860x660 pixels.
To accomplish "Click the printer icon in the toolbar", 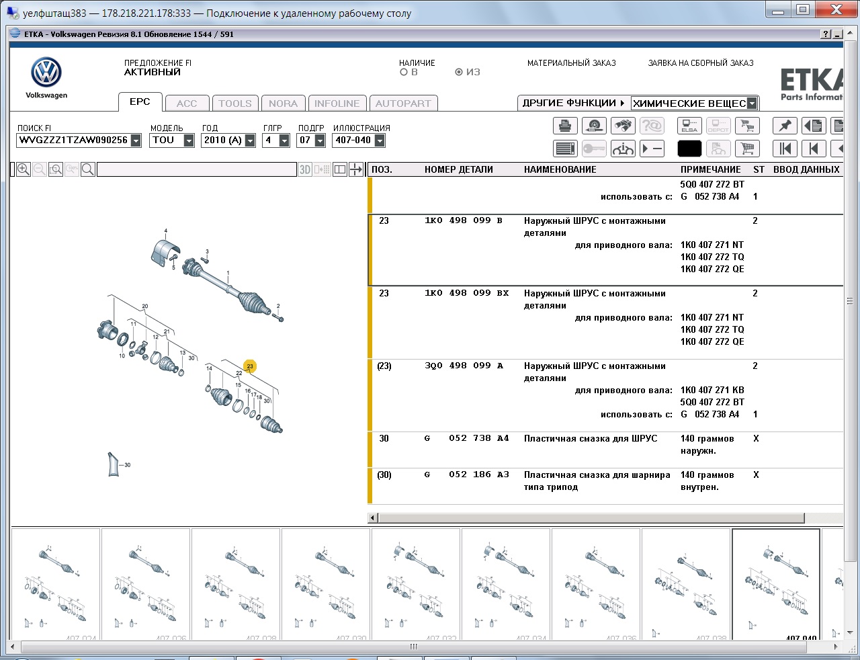I will point(565,126).
